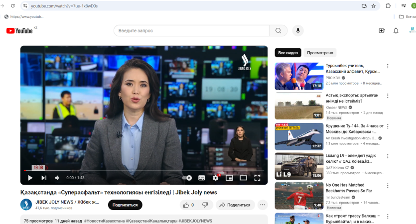Click the search magnifier button
Screen dimensions: 416x224
(278, 31)
